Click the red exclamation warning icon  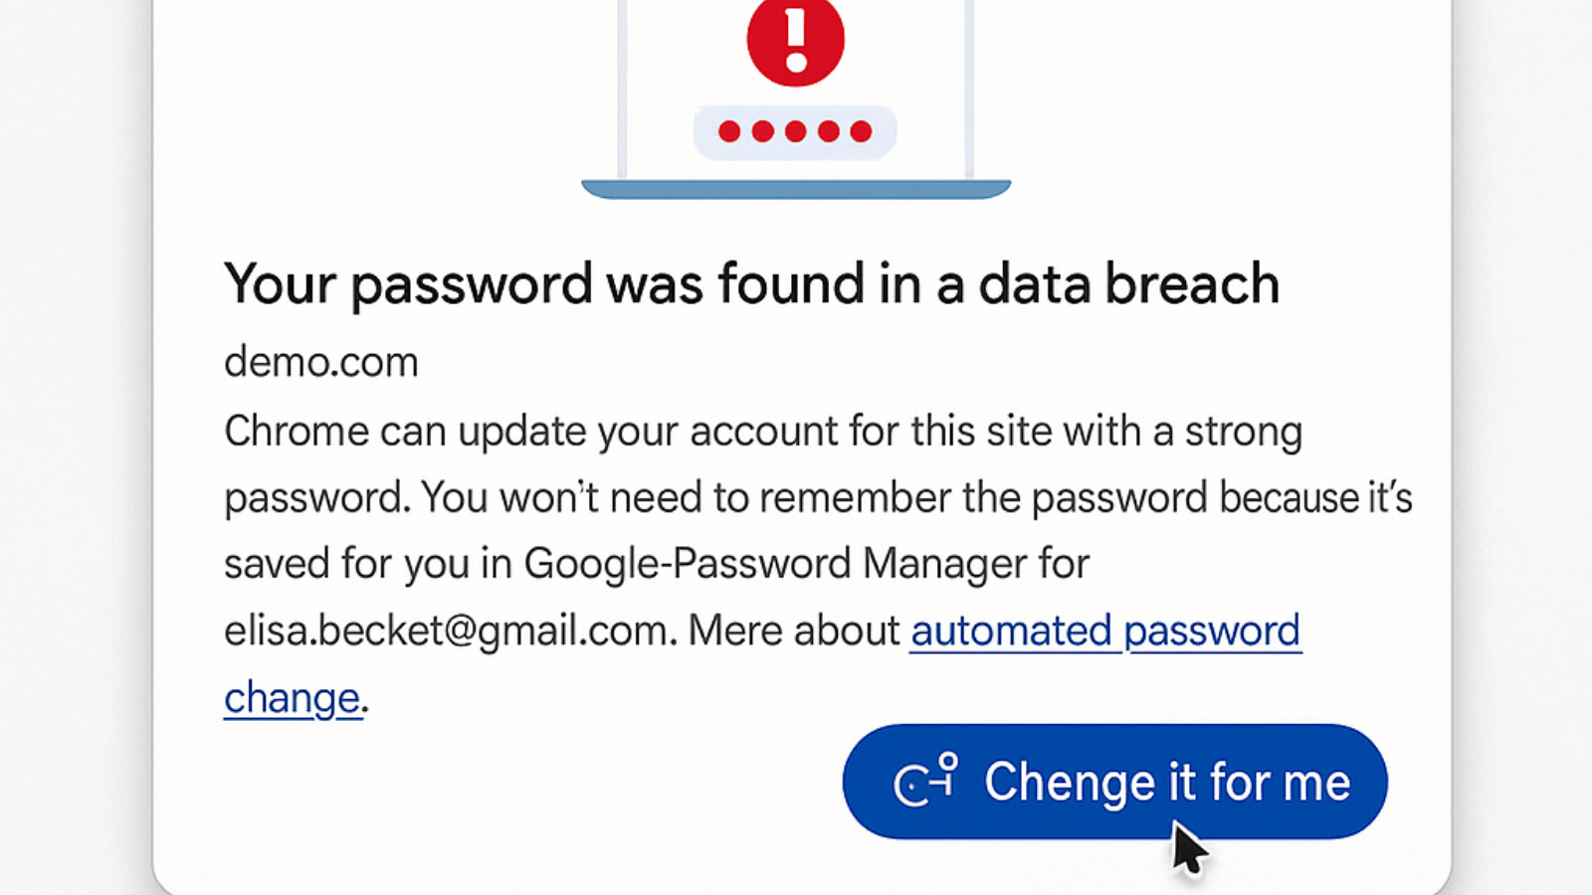click(x=795, y=40)
